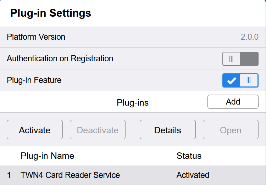266x185 pixels.
Task: Click the grip handle of Authentication toggle
Action: [232, 59]
